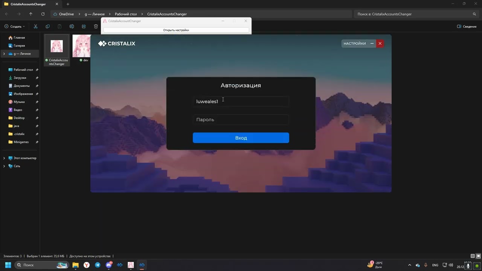Viewport: 482px width, 271px height.
Task: Open Рабочий стол in sidebar quick access
Action: point(23,70)
